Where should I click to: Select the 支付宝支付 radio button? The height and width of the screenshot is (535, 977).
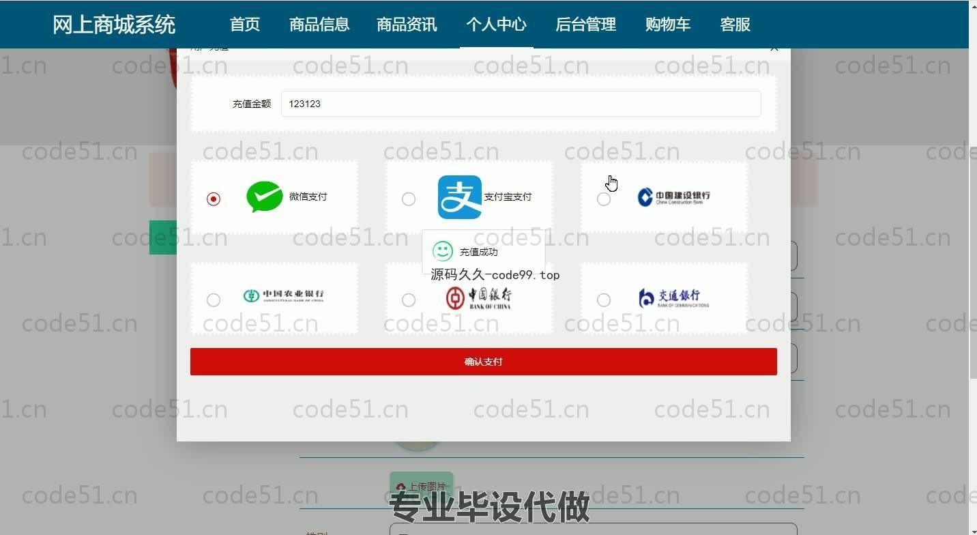(x=409, y=199)
